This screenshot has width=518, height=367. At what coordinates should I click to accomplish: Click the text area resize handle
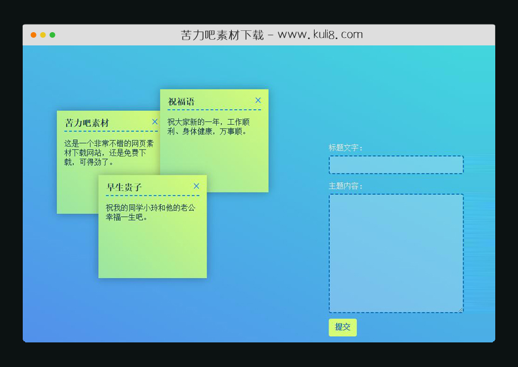(461, 310)
